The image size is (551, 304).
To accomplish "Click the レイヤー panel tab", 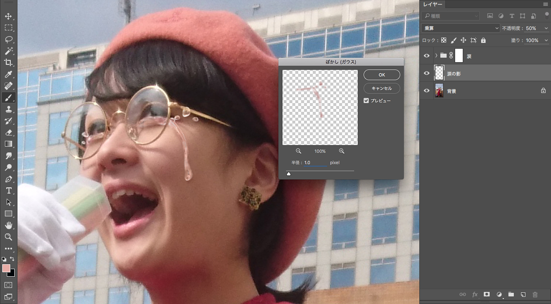I will point(433,4).
